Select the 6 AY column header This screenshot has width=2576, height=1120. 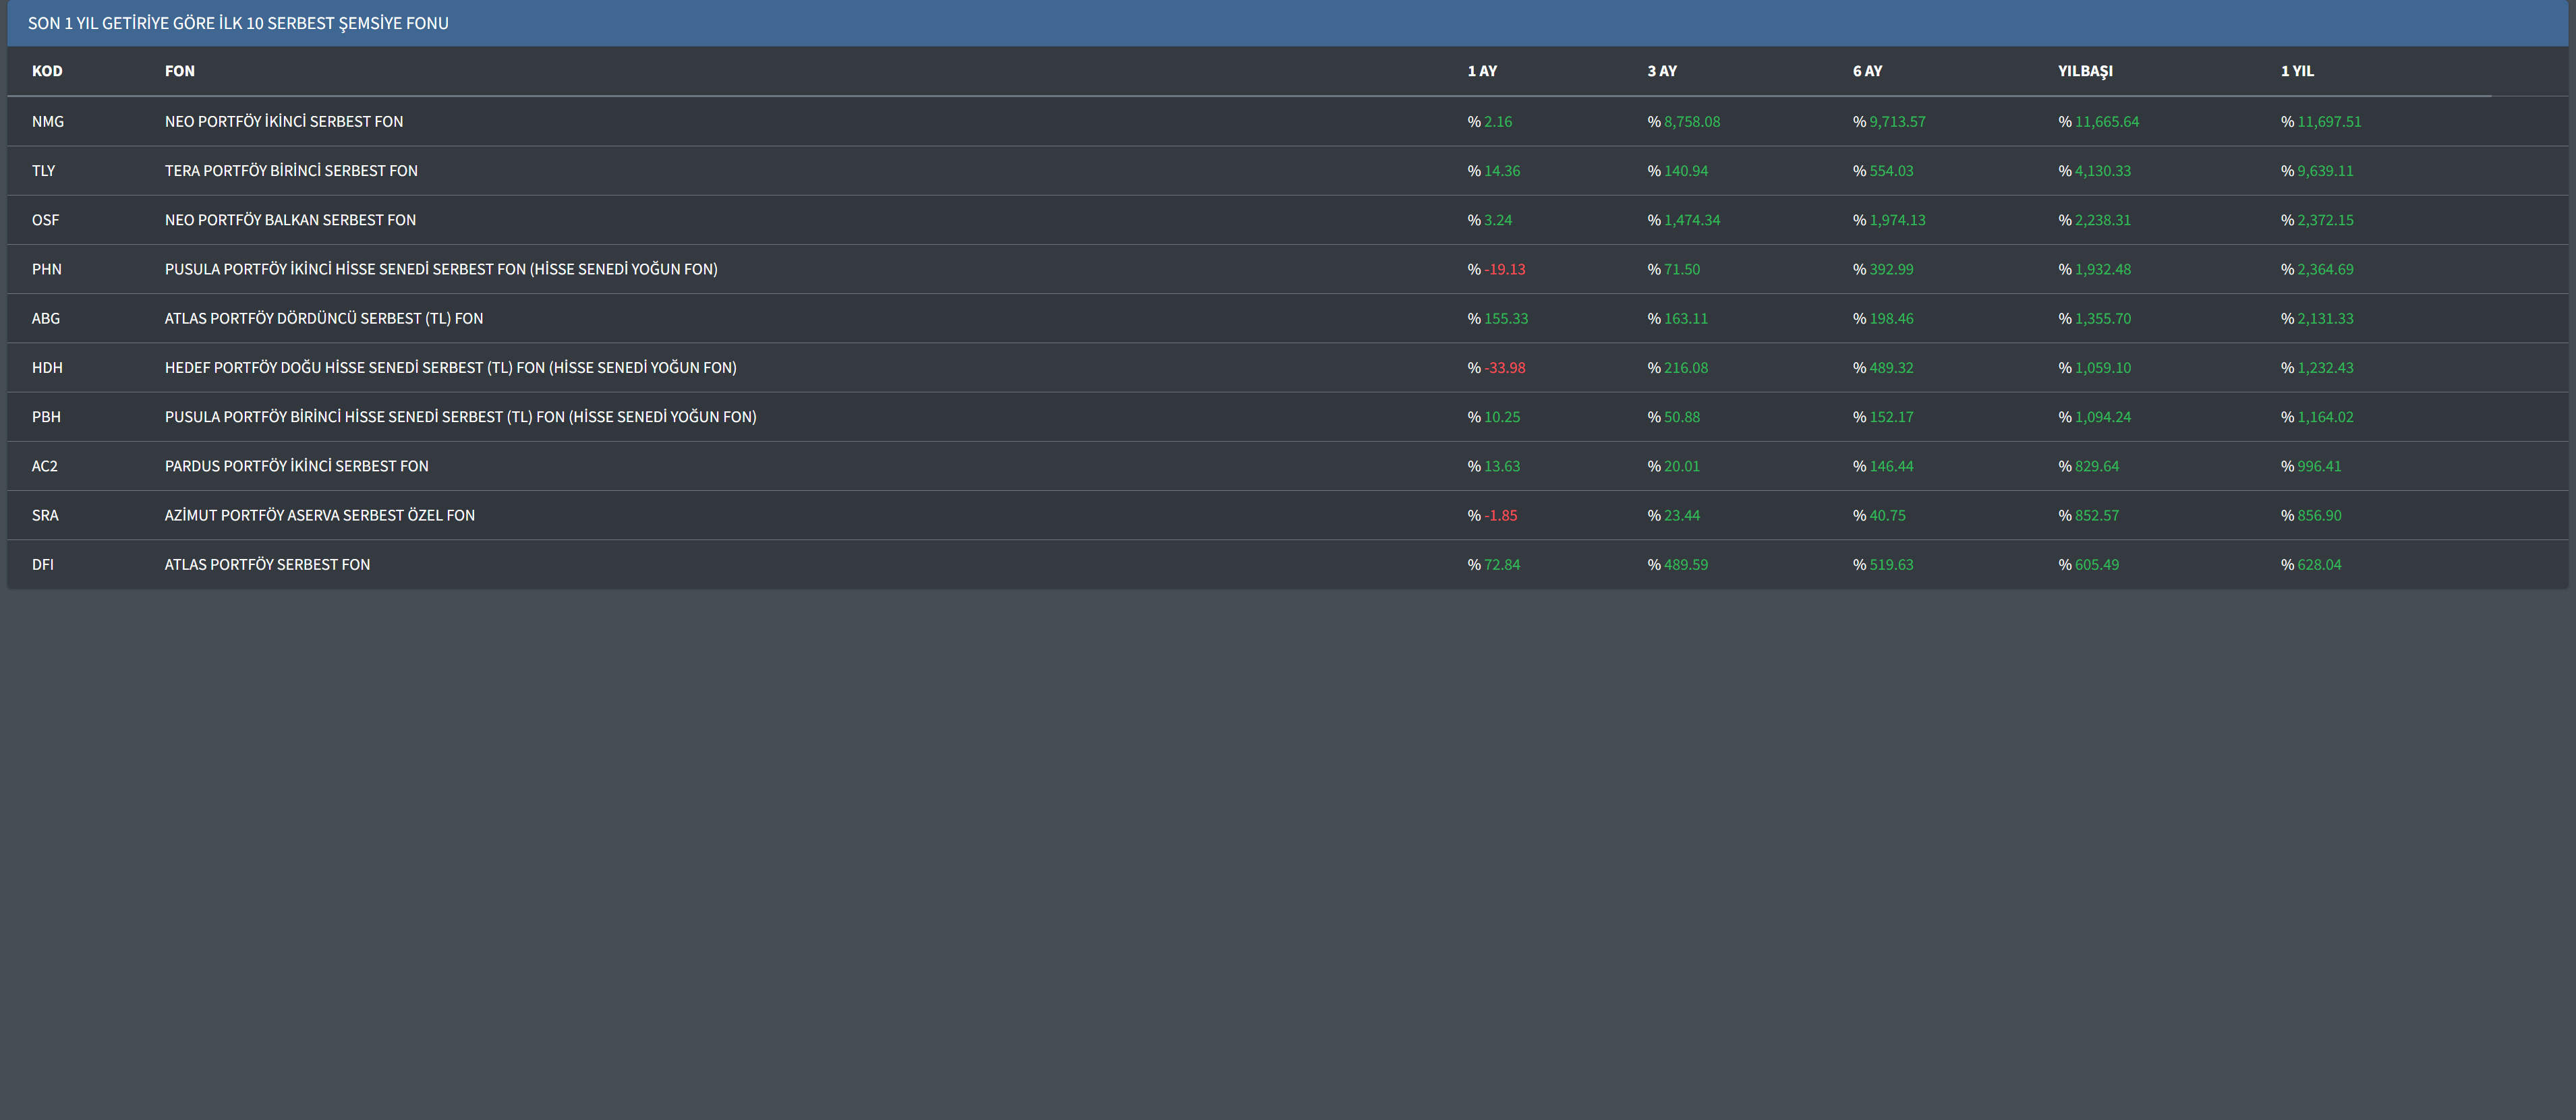coord(1867,71)
